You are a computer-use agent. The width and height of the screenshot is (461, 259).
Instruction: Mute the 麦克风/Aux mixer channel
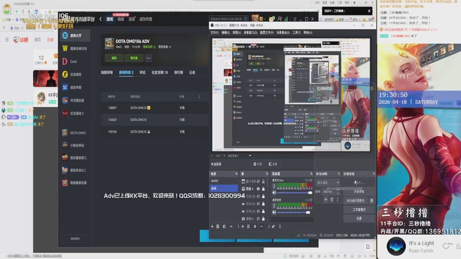[x=274, y=193]
